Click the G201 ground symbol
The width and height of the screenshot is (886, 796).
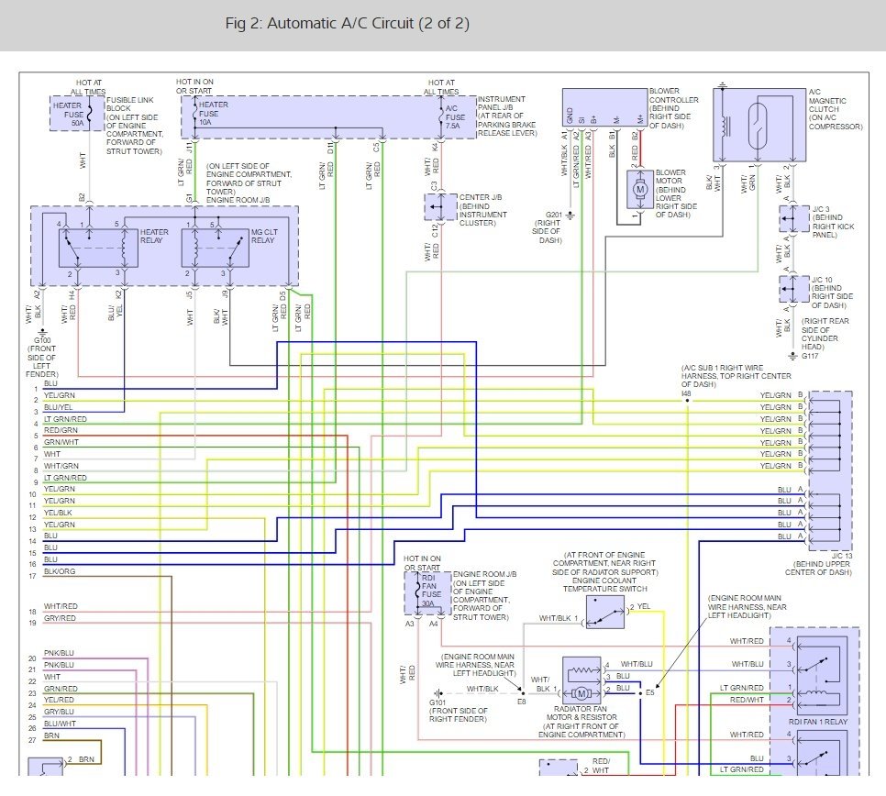570,216
